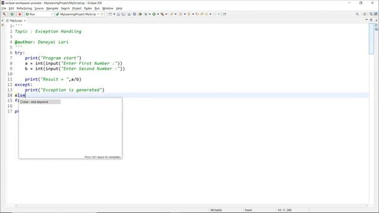Click the cursor position '14 : 5 : 266' status
This screenshot has width=379, height=213.
click(284, 210)
